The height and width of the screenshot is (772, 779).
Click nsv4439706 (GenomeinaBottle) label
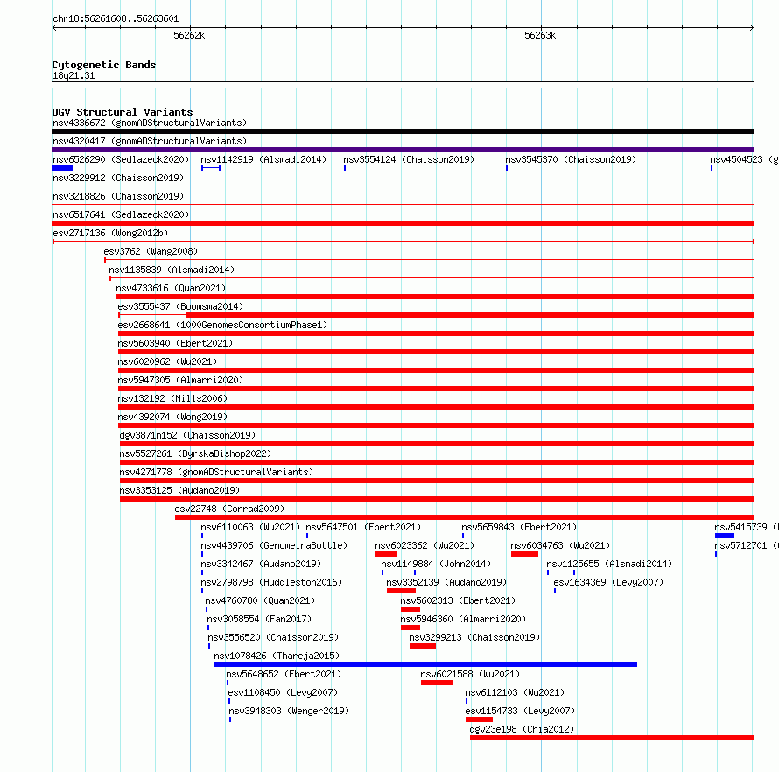(x=274, y=545)
